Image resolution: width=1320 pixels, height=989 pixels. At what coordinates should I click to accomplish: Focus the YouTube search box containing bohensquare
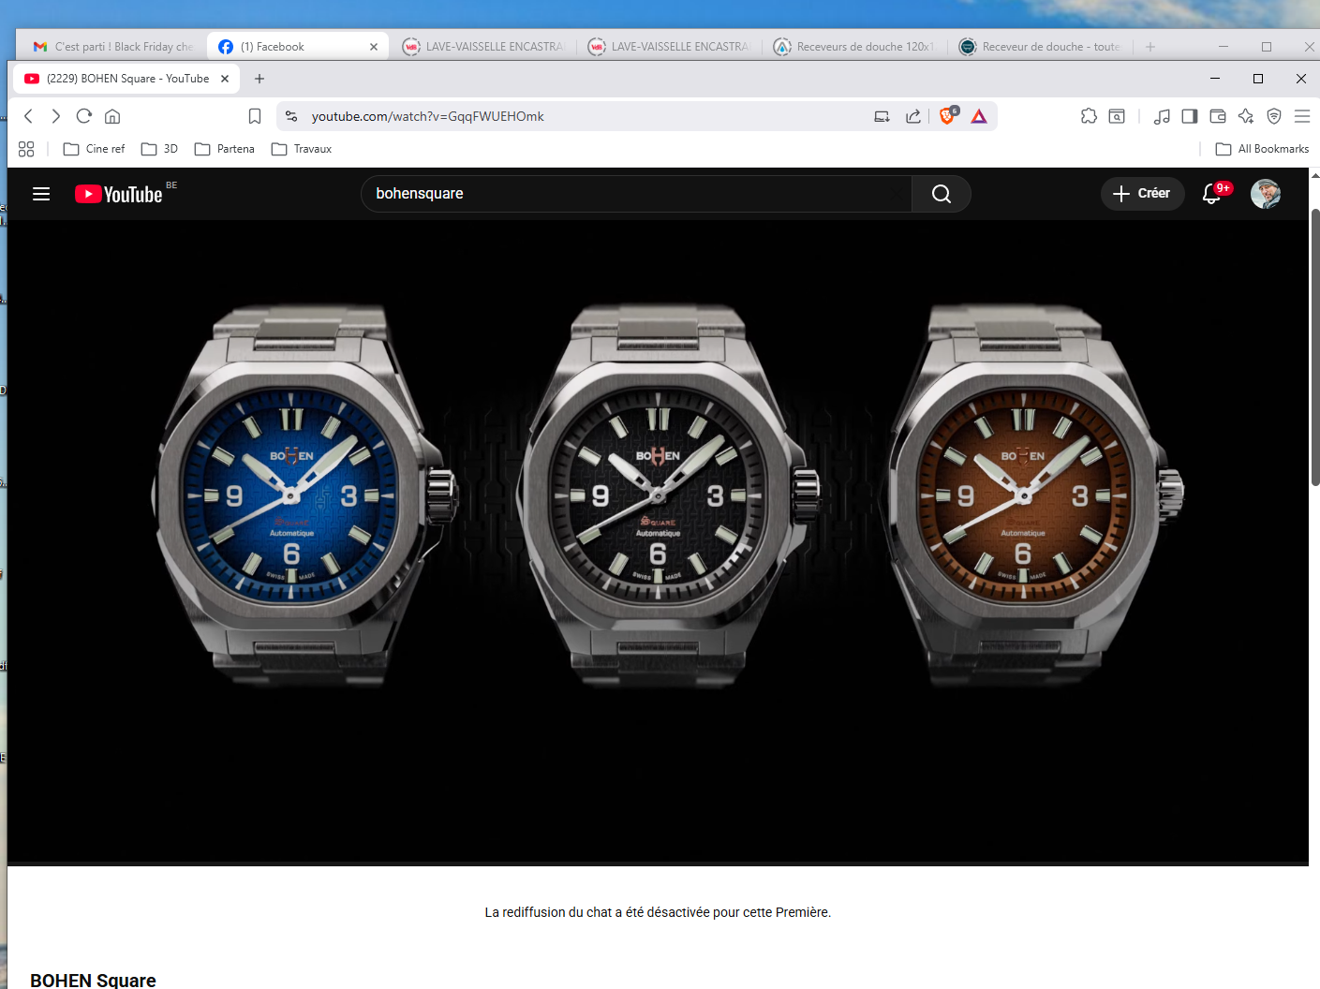pos(636,194)
